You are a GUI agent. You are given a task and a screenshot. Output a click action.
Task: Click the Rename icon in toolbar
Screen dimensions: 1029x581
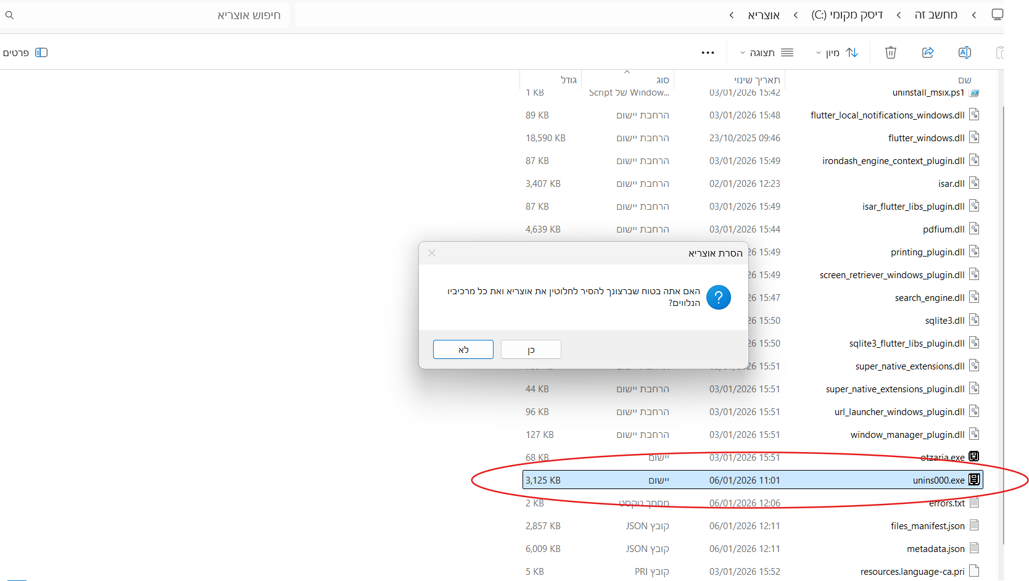[x=964, y=52]
